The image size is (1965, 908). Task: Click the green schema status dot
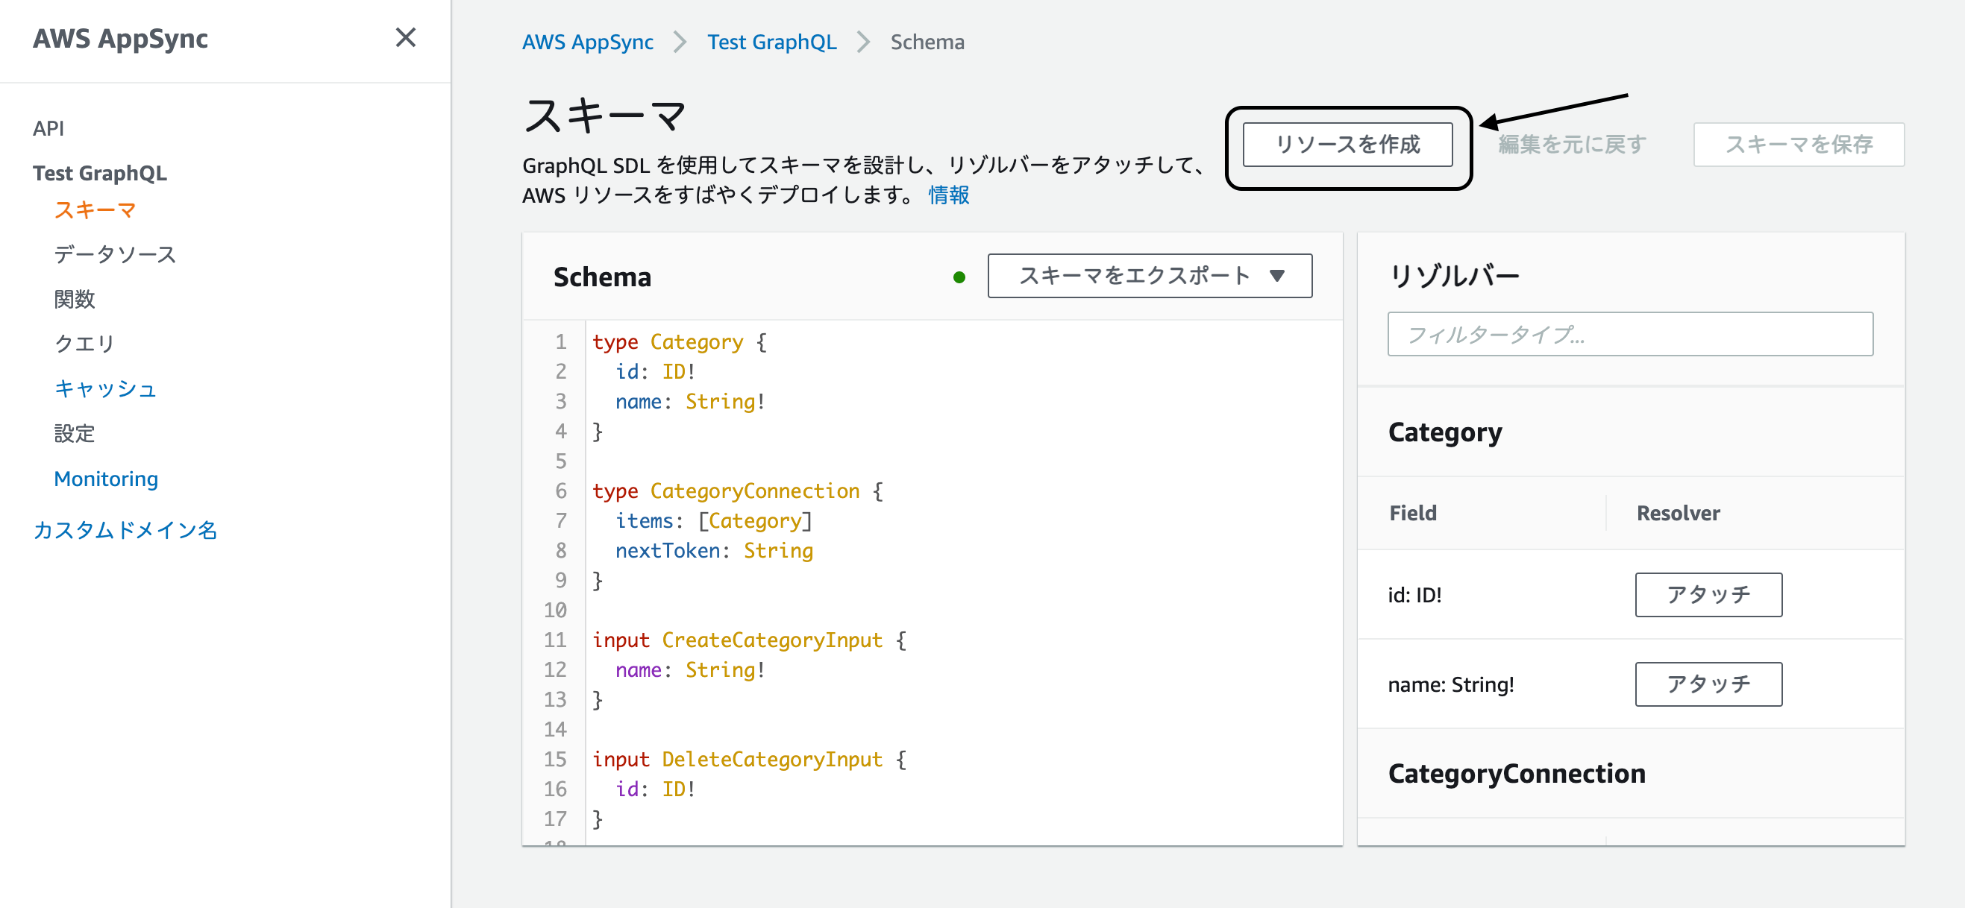[x=959, y=277]
